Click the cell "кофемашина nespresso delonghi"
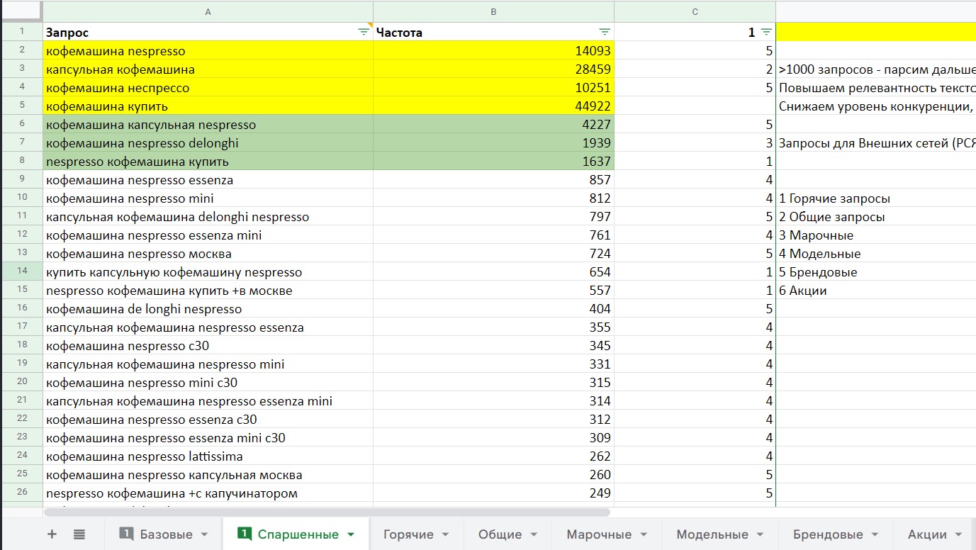Screen dimensions: 976x550 tap(208, 143)
